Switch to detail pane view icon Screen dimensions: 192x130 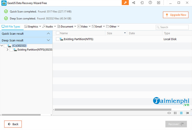pos(187,113)
